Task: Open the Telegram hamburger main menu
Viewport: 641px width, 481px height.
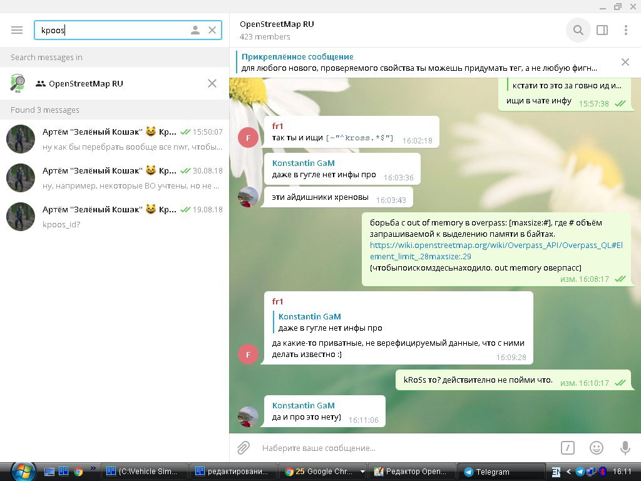Action: pos(17,30)
